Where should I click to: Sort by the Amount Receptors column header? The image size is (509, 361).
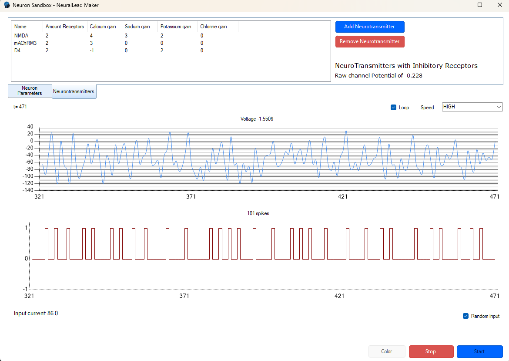[64, 27]
